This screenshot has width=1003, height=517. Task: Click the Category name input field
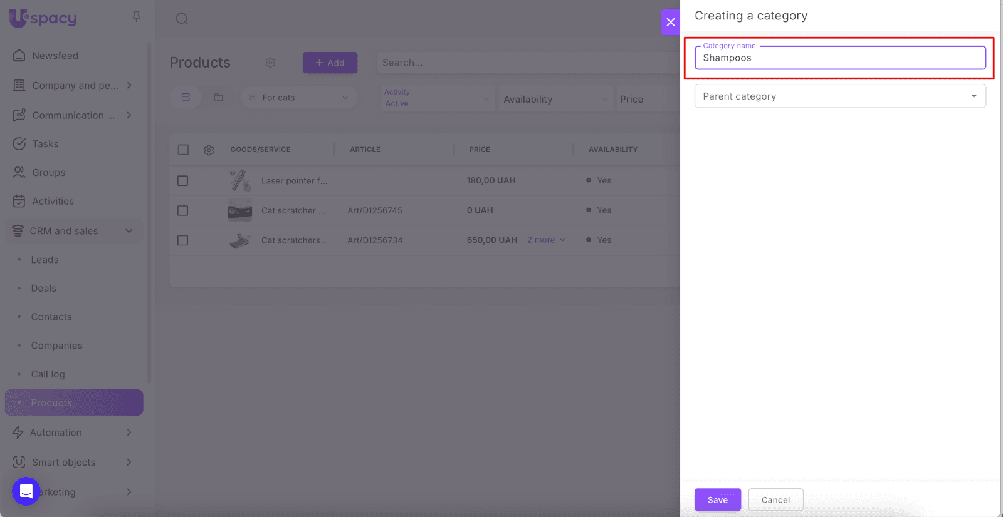[x=839, y=58]
